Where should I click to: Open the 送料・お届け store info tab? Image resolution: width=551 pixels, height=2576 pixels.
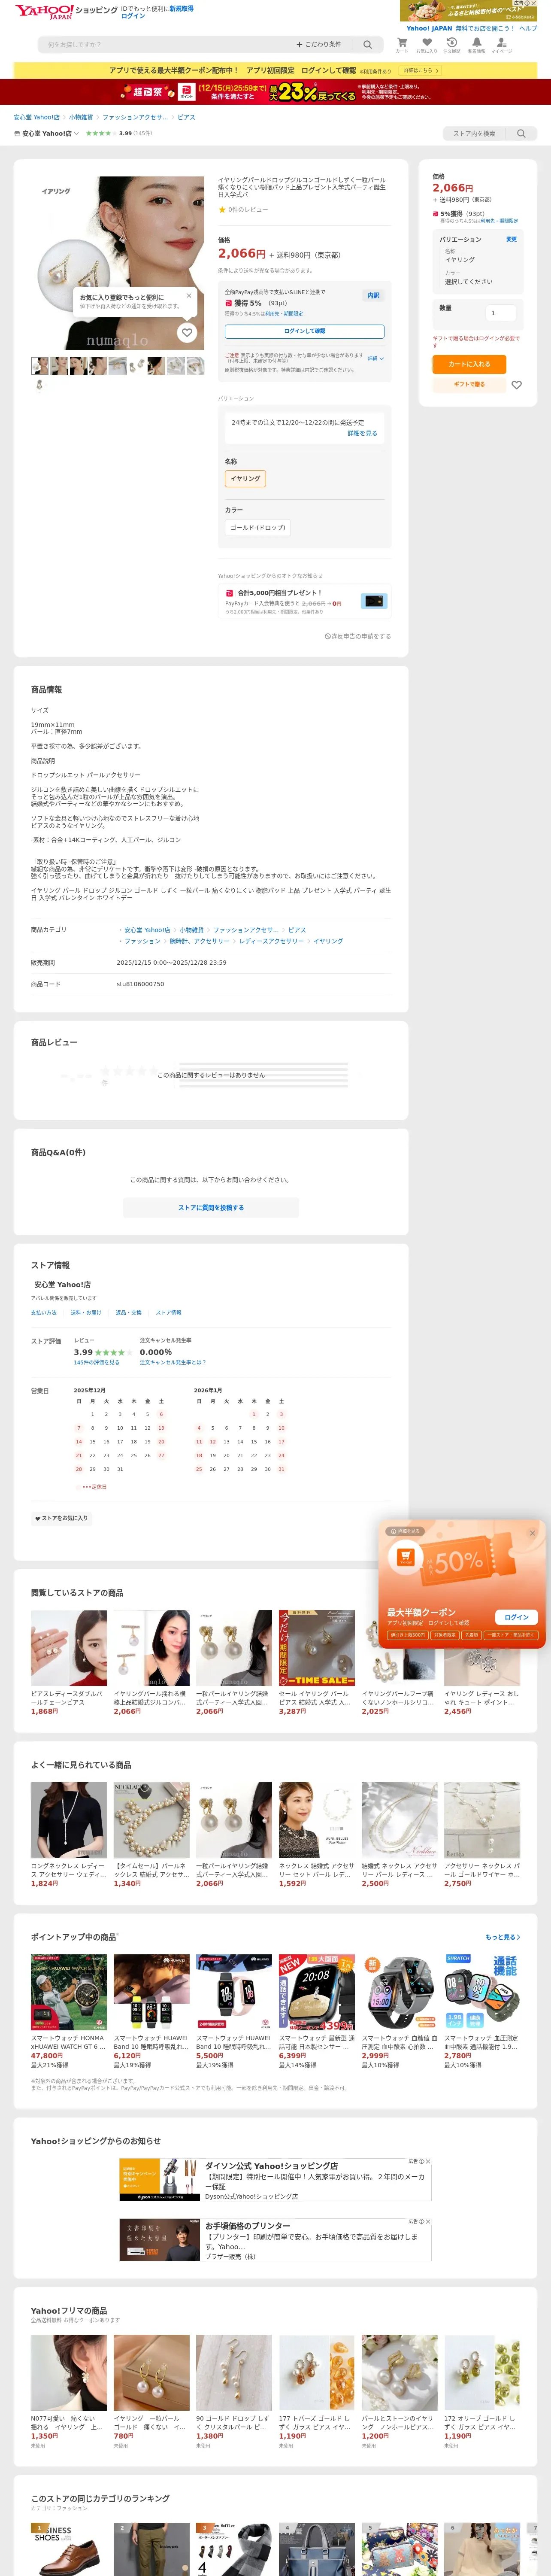coord(86,1313)
